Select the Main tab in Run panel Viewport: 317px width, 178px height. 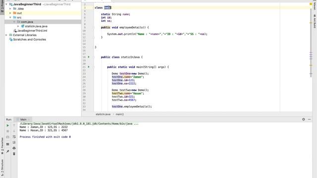pos(23,120)
